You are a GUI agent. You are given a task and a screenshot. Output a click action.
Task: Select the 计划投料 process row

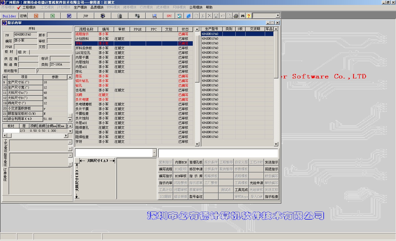click(134, 39)
